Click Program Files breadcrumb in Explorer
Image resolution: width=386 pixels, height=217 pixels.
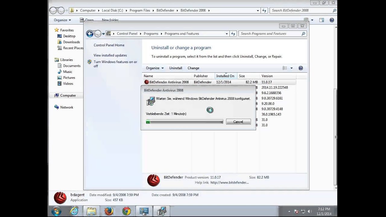click(x=140, y=11)
